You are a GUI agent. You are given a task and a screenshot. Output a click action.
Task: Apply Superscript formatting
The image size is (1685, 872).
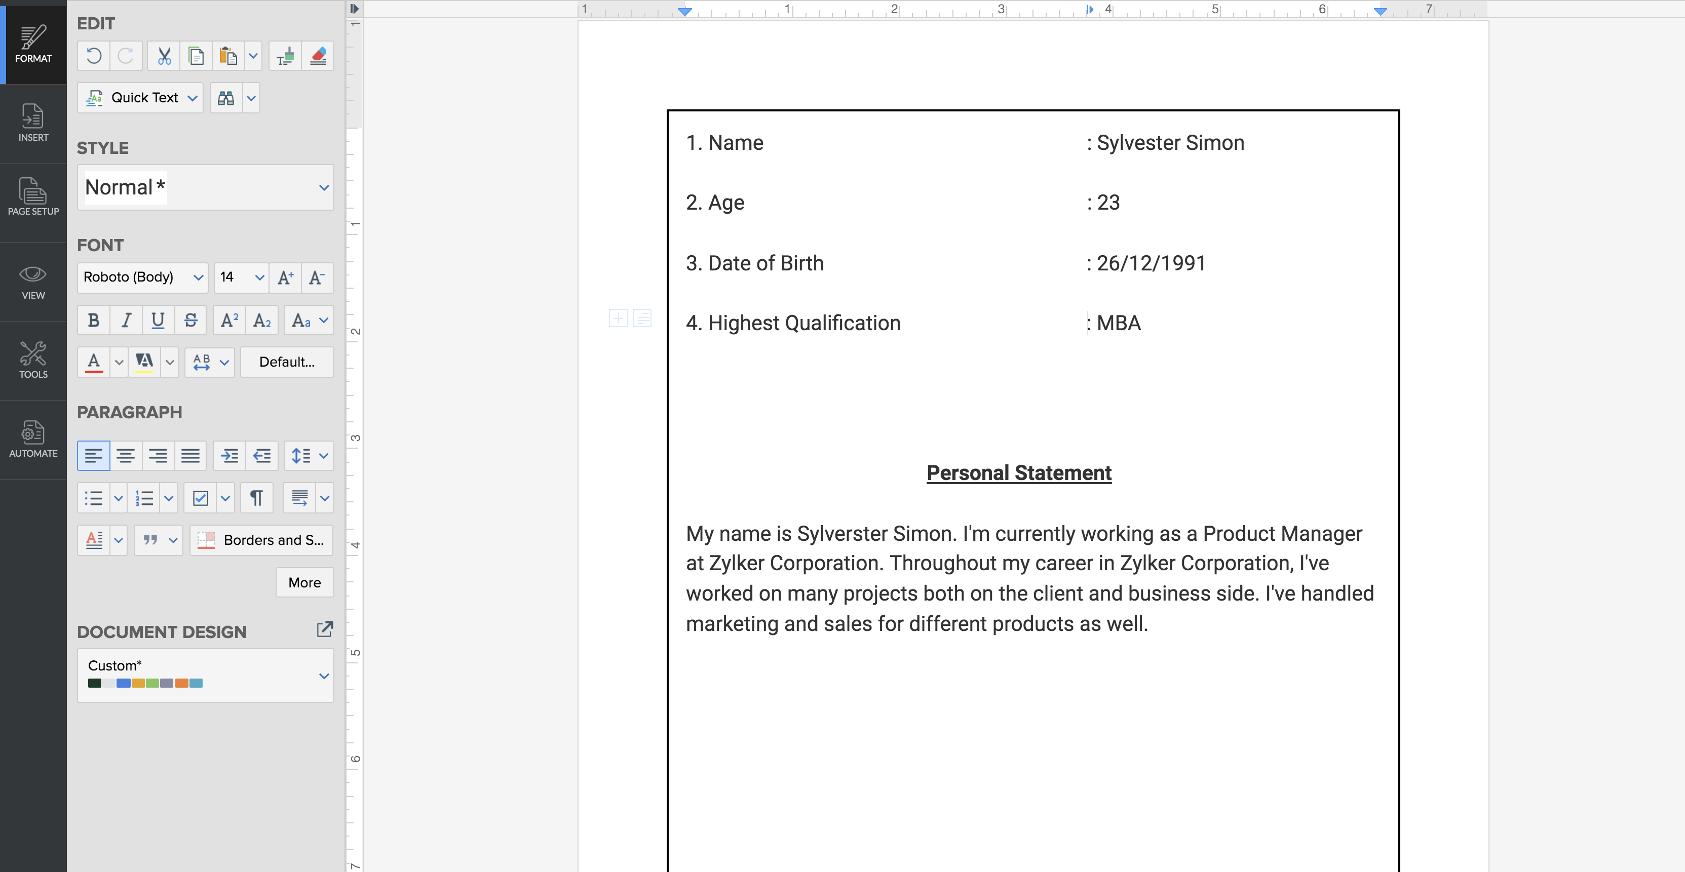229,321
